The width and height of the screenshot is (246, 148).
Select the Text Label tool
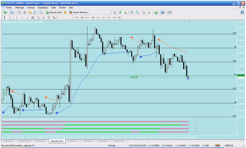[49, 18]
